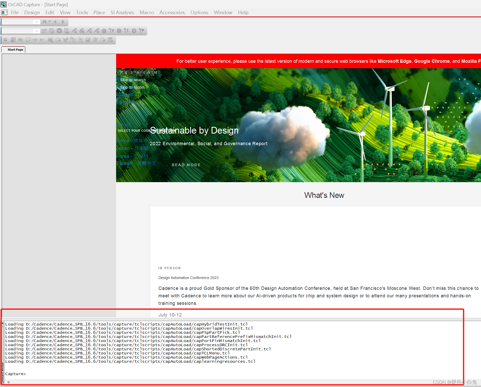Screen dimensions: 481x387
Task: Select the forward navigation arrow icon
Action: pos(63,22)
